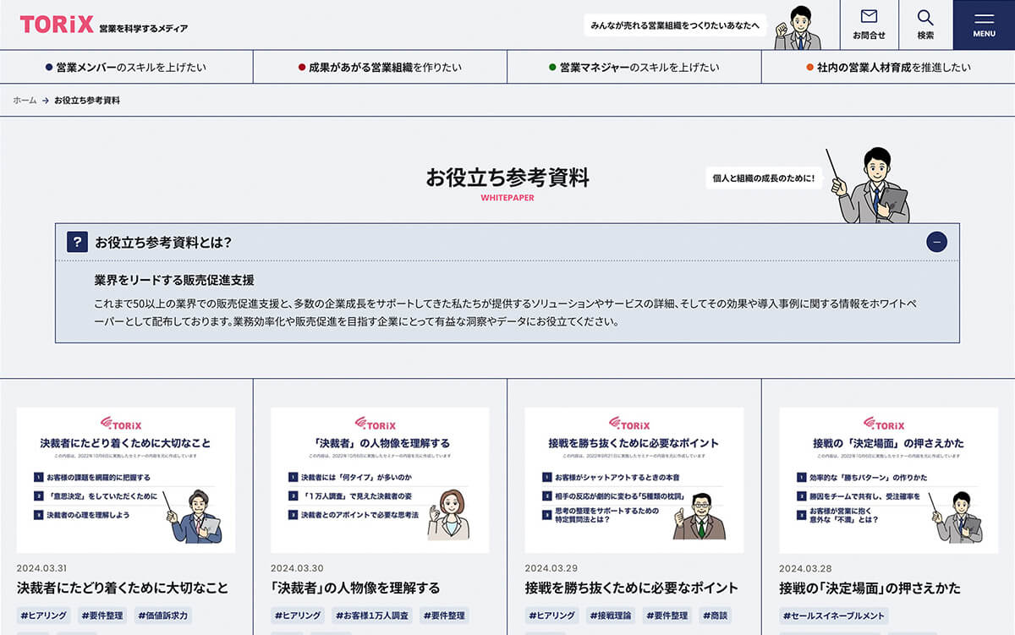Click the blue question mark icon
This screenshot has height=635, width=1015.
[x=77, y=242]
